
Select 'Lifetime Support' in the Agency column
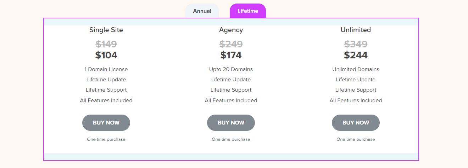(231, 90)
